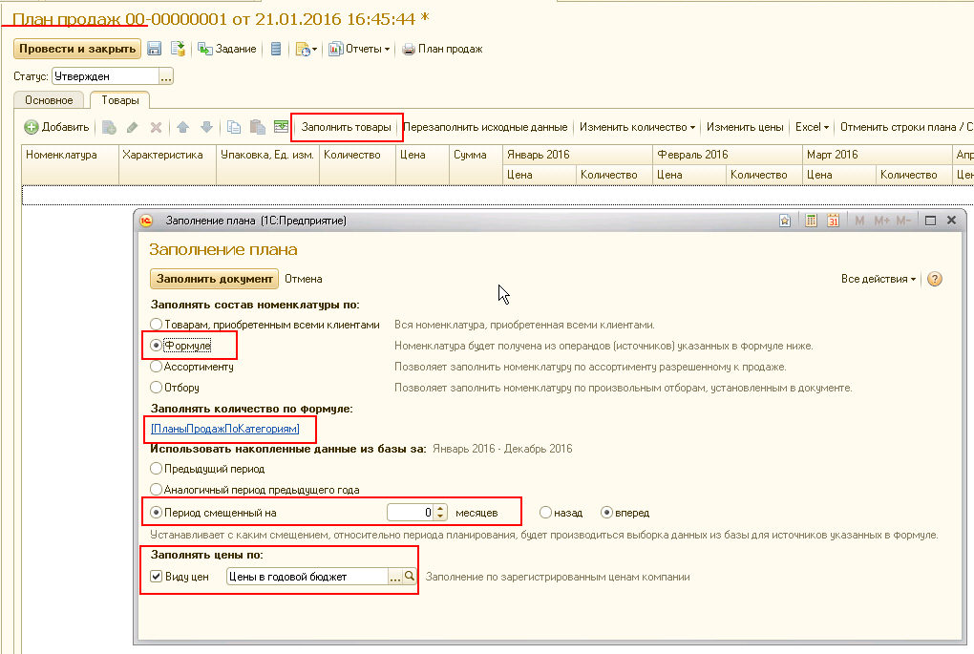Open the Excel dropdown menu

coord(812,127)
